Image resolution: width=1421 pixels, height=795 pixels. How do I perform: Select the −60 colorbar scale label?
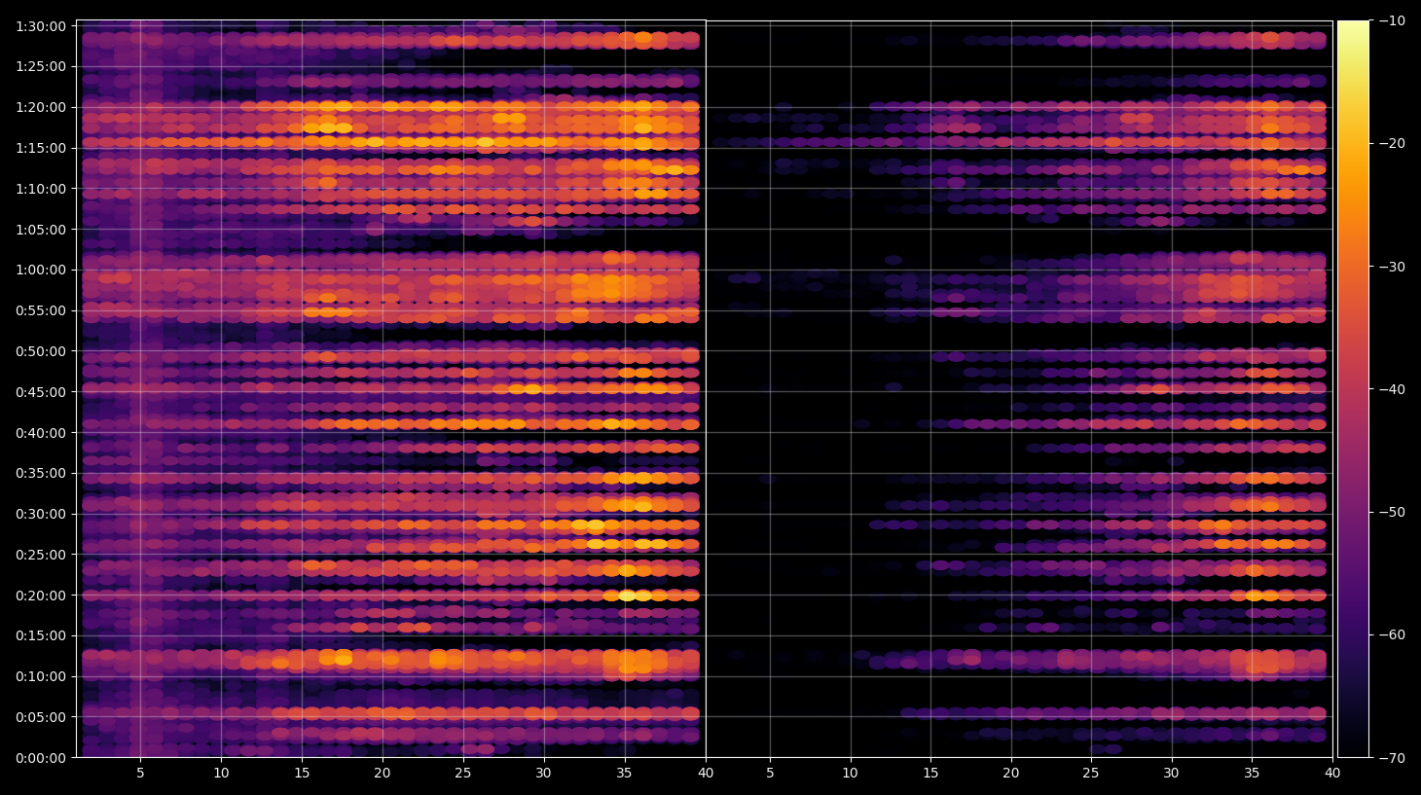[1393, 635]
